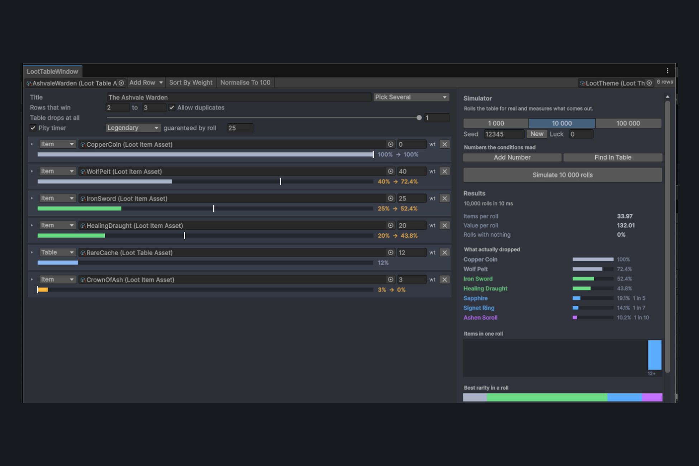Select 10 000 rolls option
699x466 pixels.
562,123
